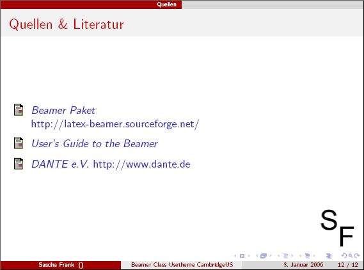The image size is (364, 270).
Task: Click the go-back curved arrow icon
Action: coord(344,256)
